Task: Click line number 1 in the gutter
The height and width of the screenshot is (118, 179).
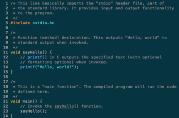Action: (x=7, y=3)
